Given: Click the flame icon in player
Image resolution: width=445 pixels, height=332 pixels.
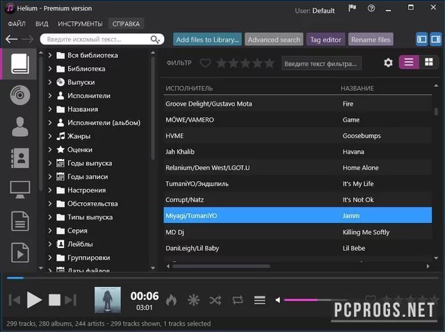Looking at the screenshot, I should pyautogui.click(x=171, y=300).
